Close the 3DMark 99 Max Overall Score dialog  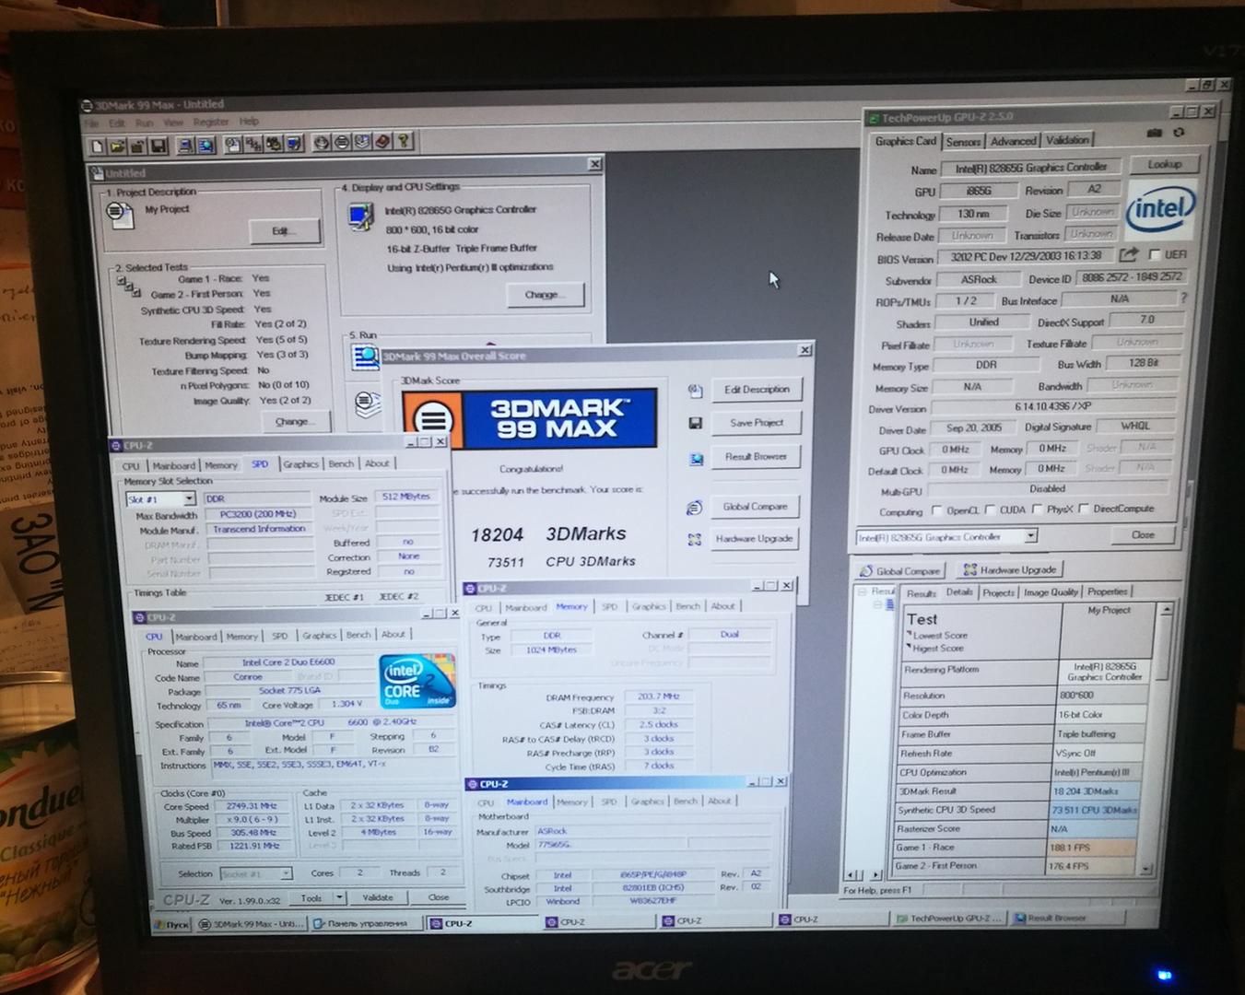(x=805, y=350)
